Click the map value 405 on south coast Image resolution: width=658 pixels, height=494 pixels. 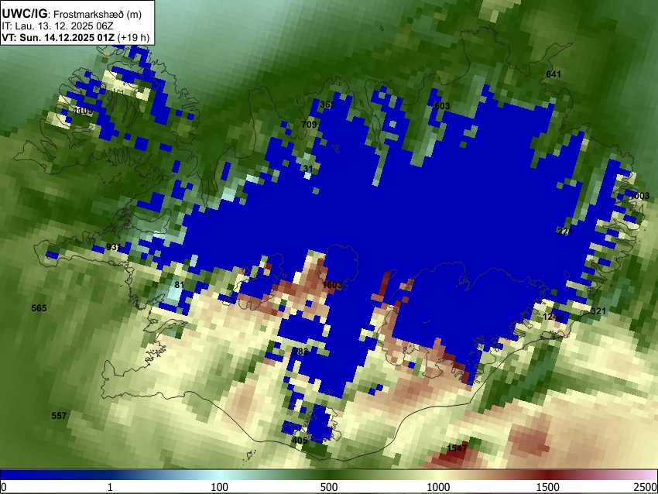coord(300,441)
